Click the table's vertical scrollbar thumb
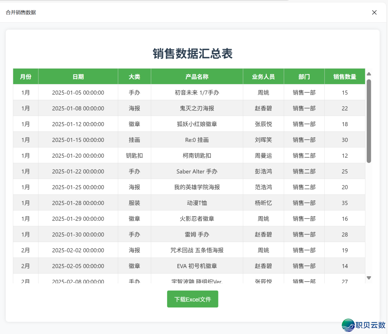 (x=369, y=121)
